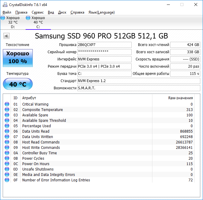Screen dimensions: 203x200
Task: Open the Диск menu
Action: [62, 12]
